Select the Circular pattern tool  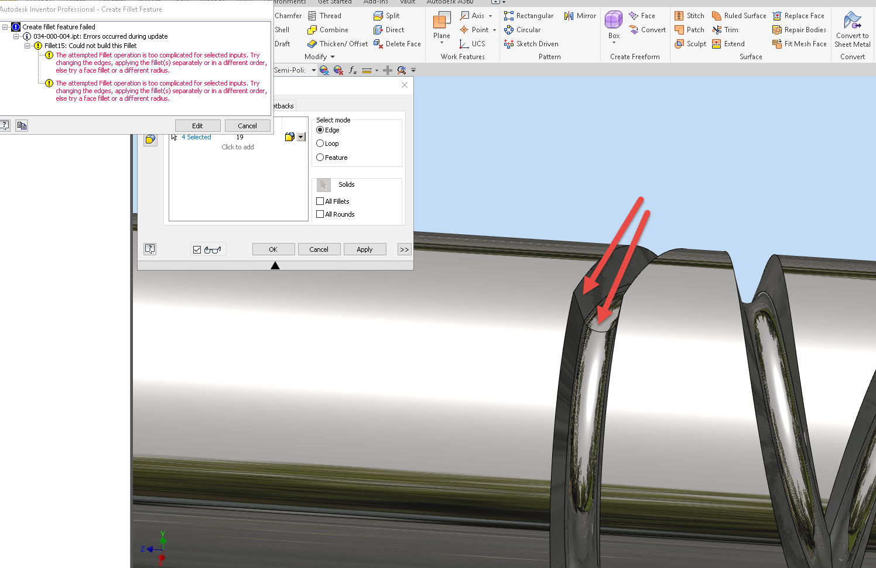522,30
